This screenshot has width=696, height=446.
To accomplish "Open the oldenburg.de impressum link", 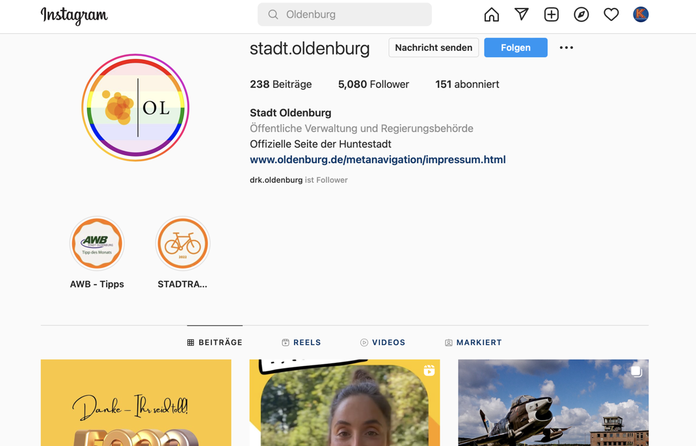I will coord(378,160).
